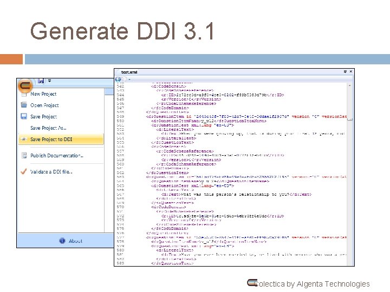Expand the quick access toolbar customize arrow
Screen dimensions: 390x292
pos(49,81)
